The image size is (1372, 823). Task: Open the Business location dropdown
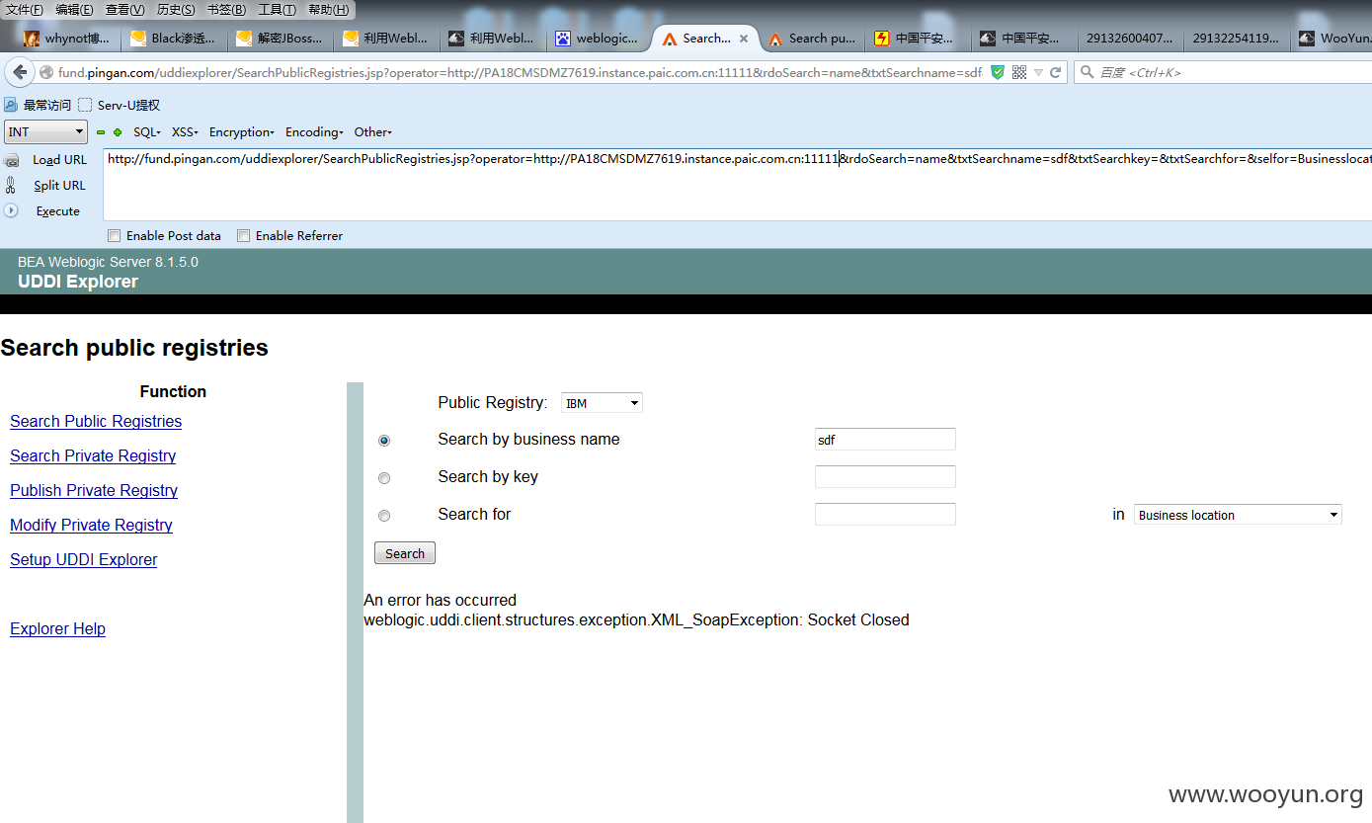click(1238, 515)
